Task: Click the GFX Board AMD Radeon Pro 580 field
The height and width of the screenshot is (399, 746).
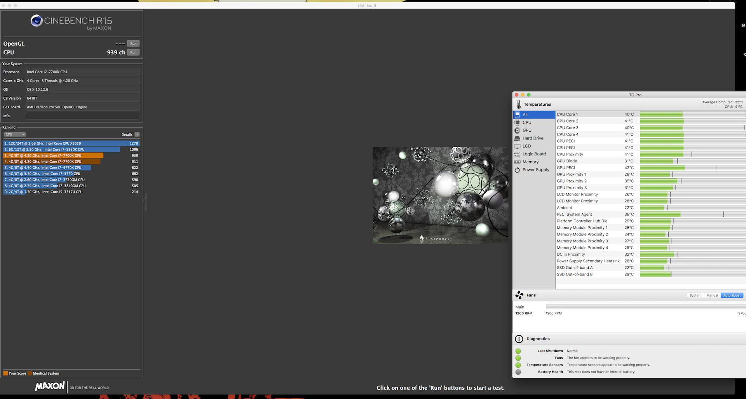Action: coord(82,107)
